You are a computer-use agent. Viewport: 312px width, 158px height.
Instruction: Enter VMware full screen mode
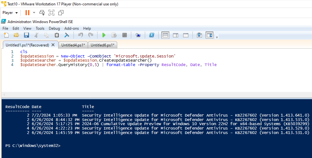pyautogui.click(x=51, y=13)
